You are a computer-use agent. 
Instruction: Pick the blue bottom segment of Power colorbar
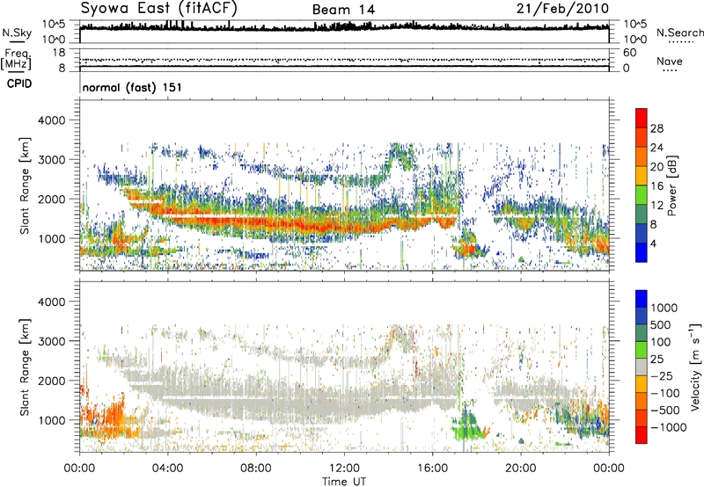pyautogui.click(x=642, y=252)
